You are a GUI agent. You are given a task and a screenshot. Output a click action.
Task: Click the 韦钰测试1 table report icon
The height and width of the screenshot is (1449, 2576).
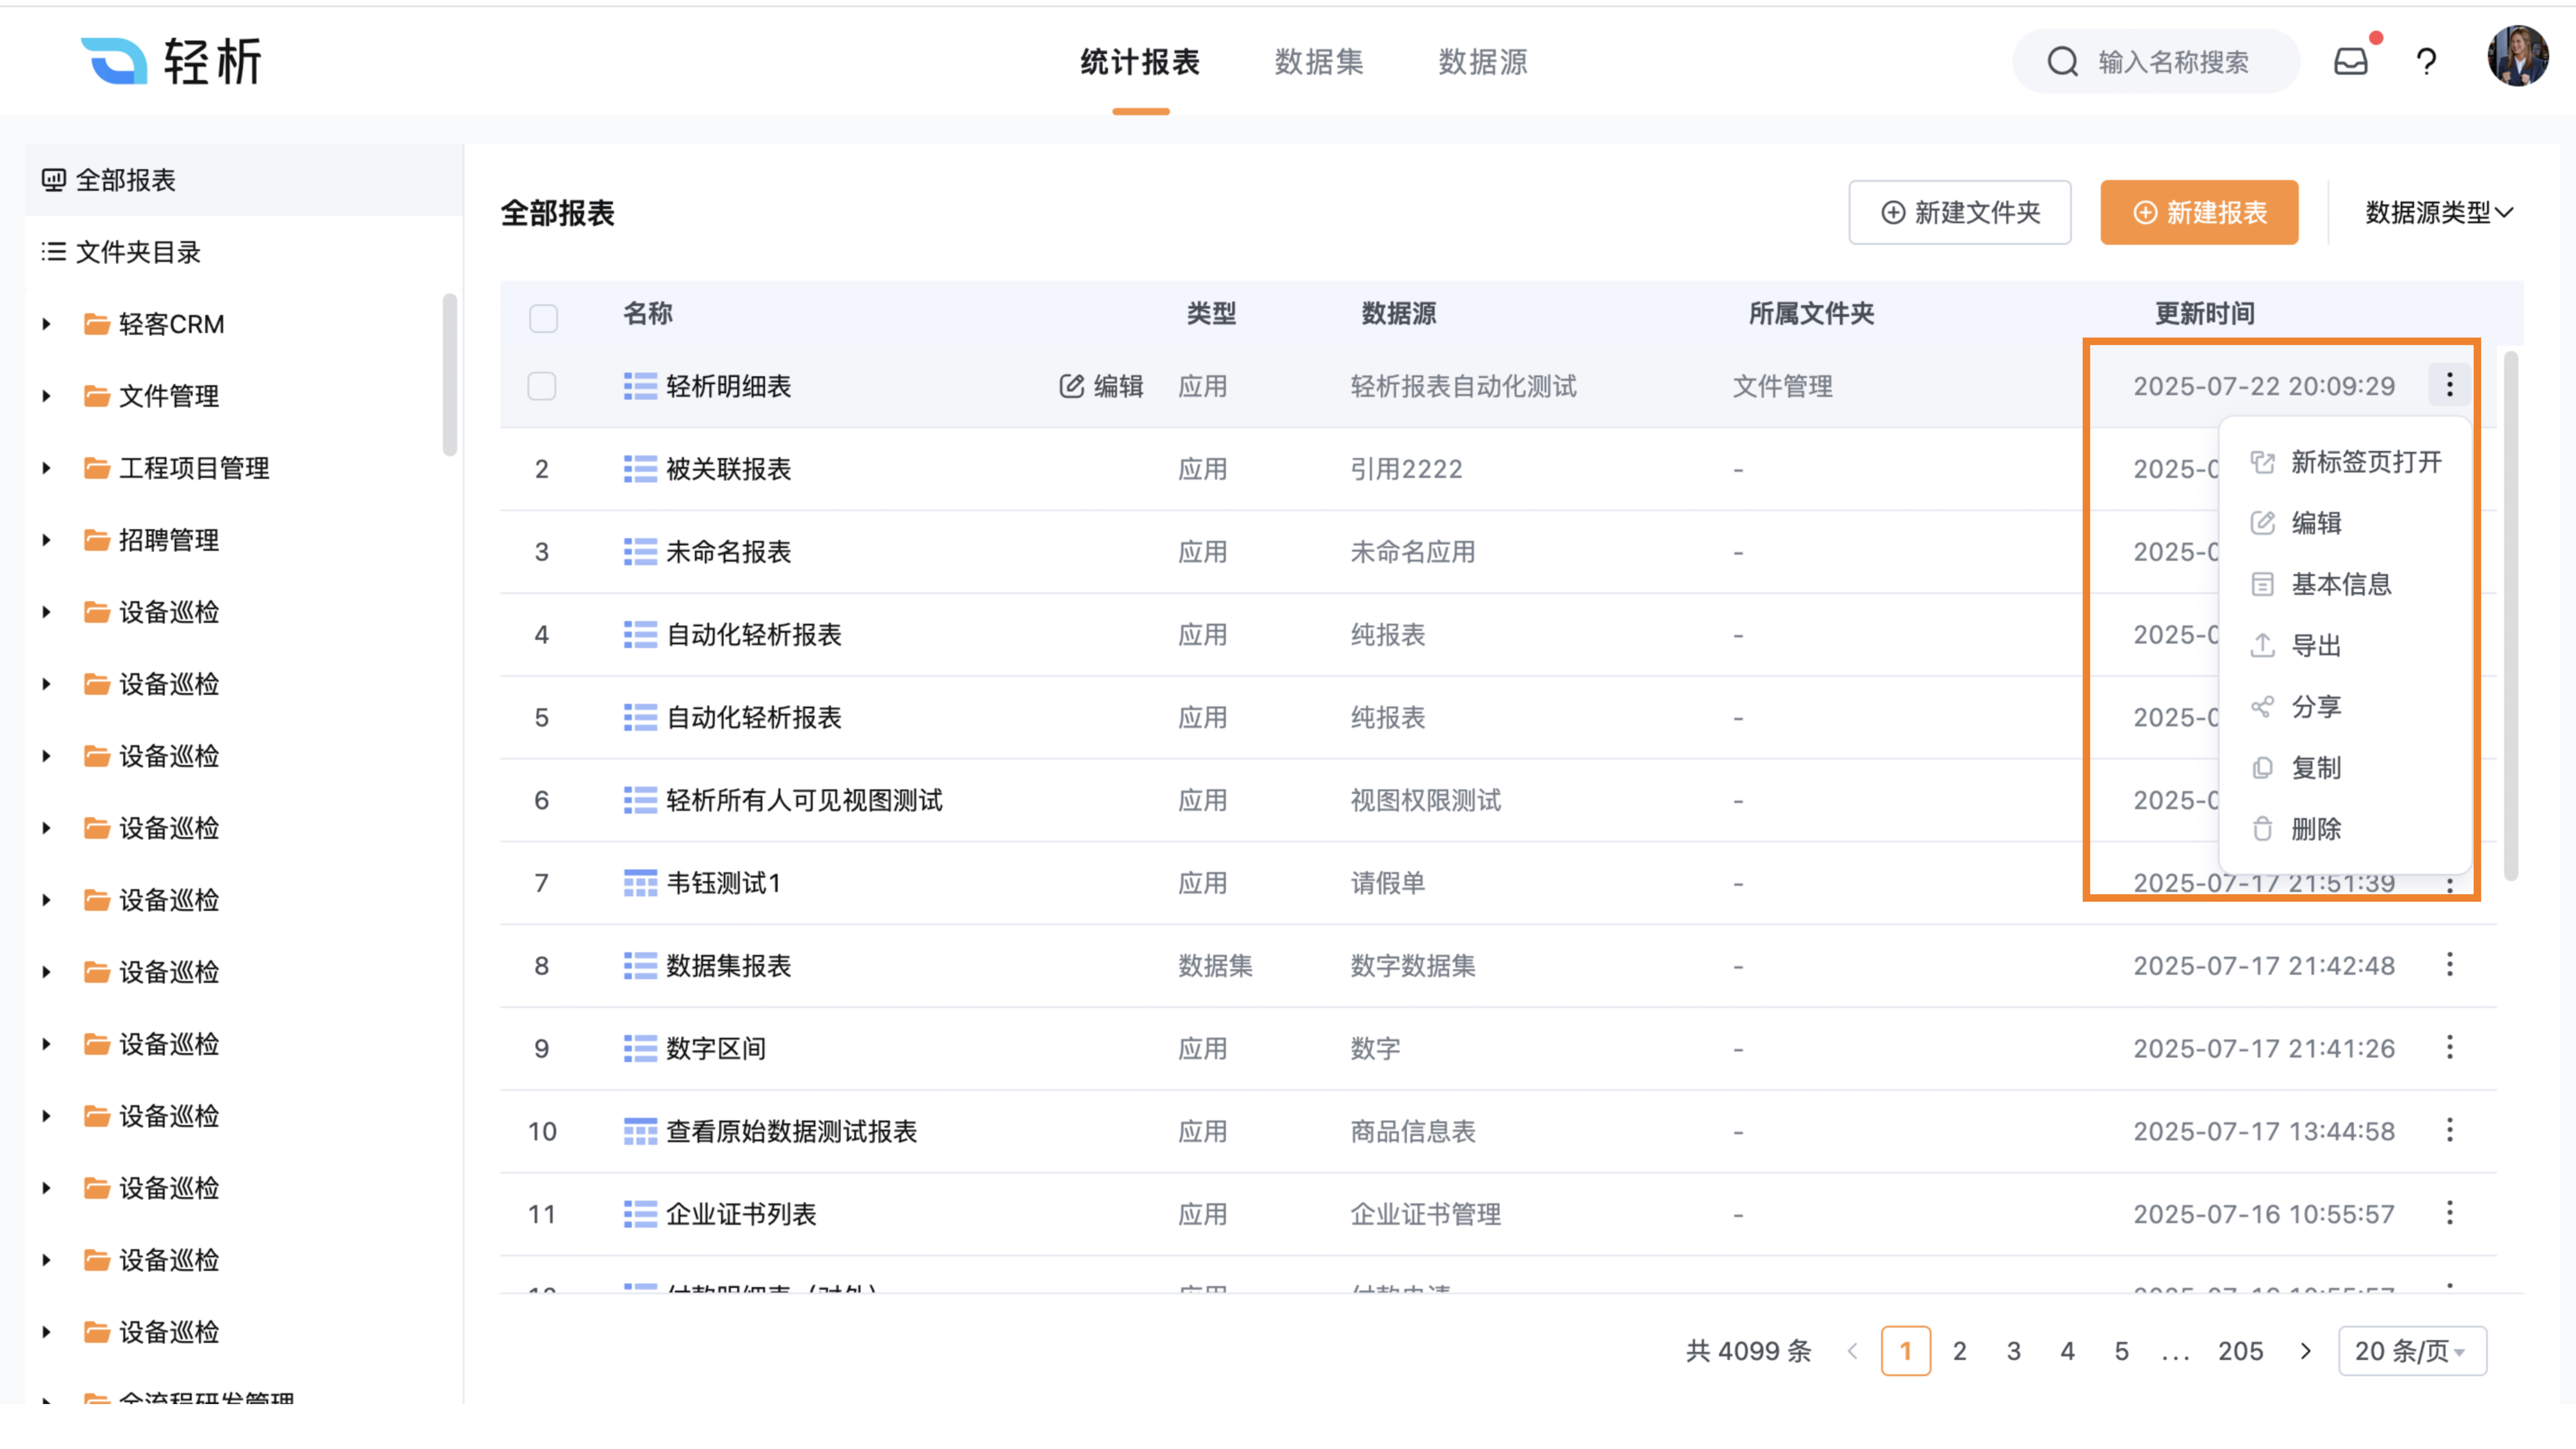(640, 883)
